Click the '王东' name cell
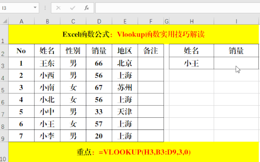This screenshot has width=260, height=162. [x=47, y=63]
